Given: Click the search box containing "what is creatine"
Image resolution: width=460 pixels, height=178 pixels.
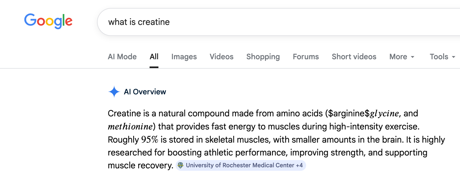Looking at the screenshot, I should tap(241, 22).
